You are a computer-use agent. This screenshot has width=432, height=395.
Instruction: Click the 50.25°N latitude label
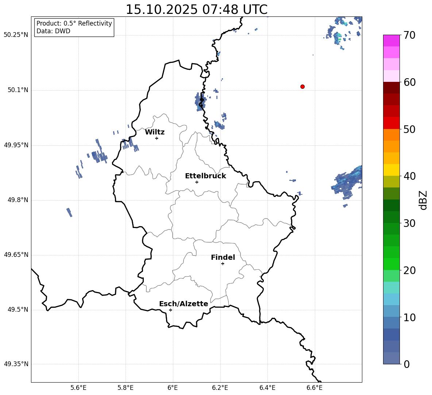[16, 35]
